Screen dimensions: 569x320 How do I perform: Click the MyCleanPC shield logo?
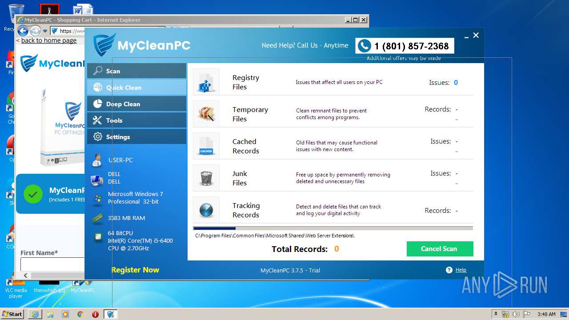click(x=104, y=45)
